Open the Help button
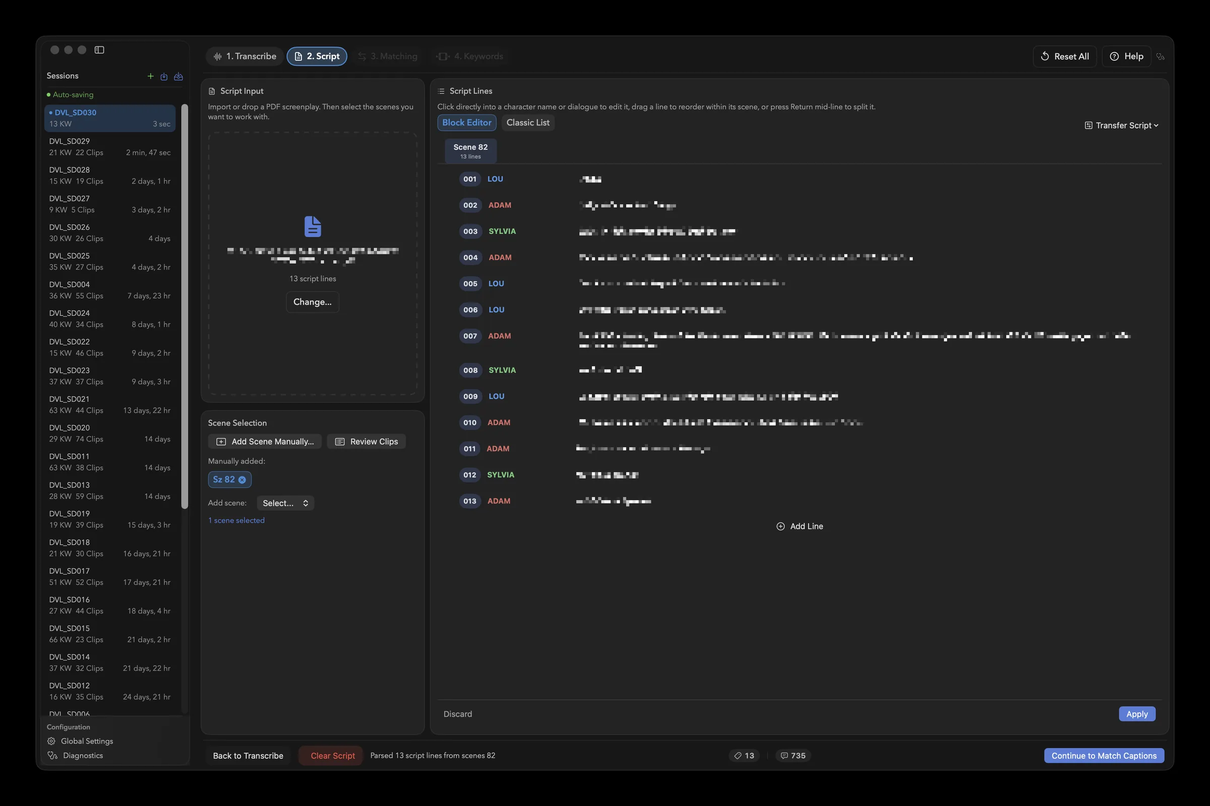The image size is (1210, 806). point(1126,56)
